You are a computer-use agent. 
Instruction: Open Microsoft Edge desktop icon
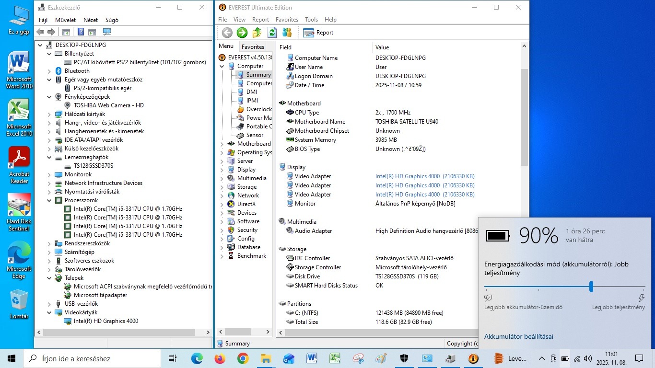[19, 260]
